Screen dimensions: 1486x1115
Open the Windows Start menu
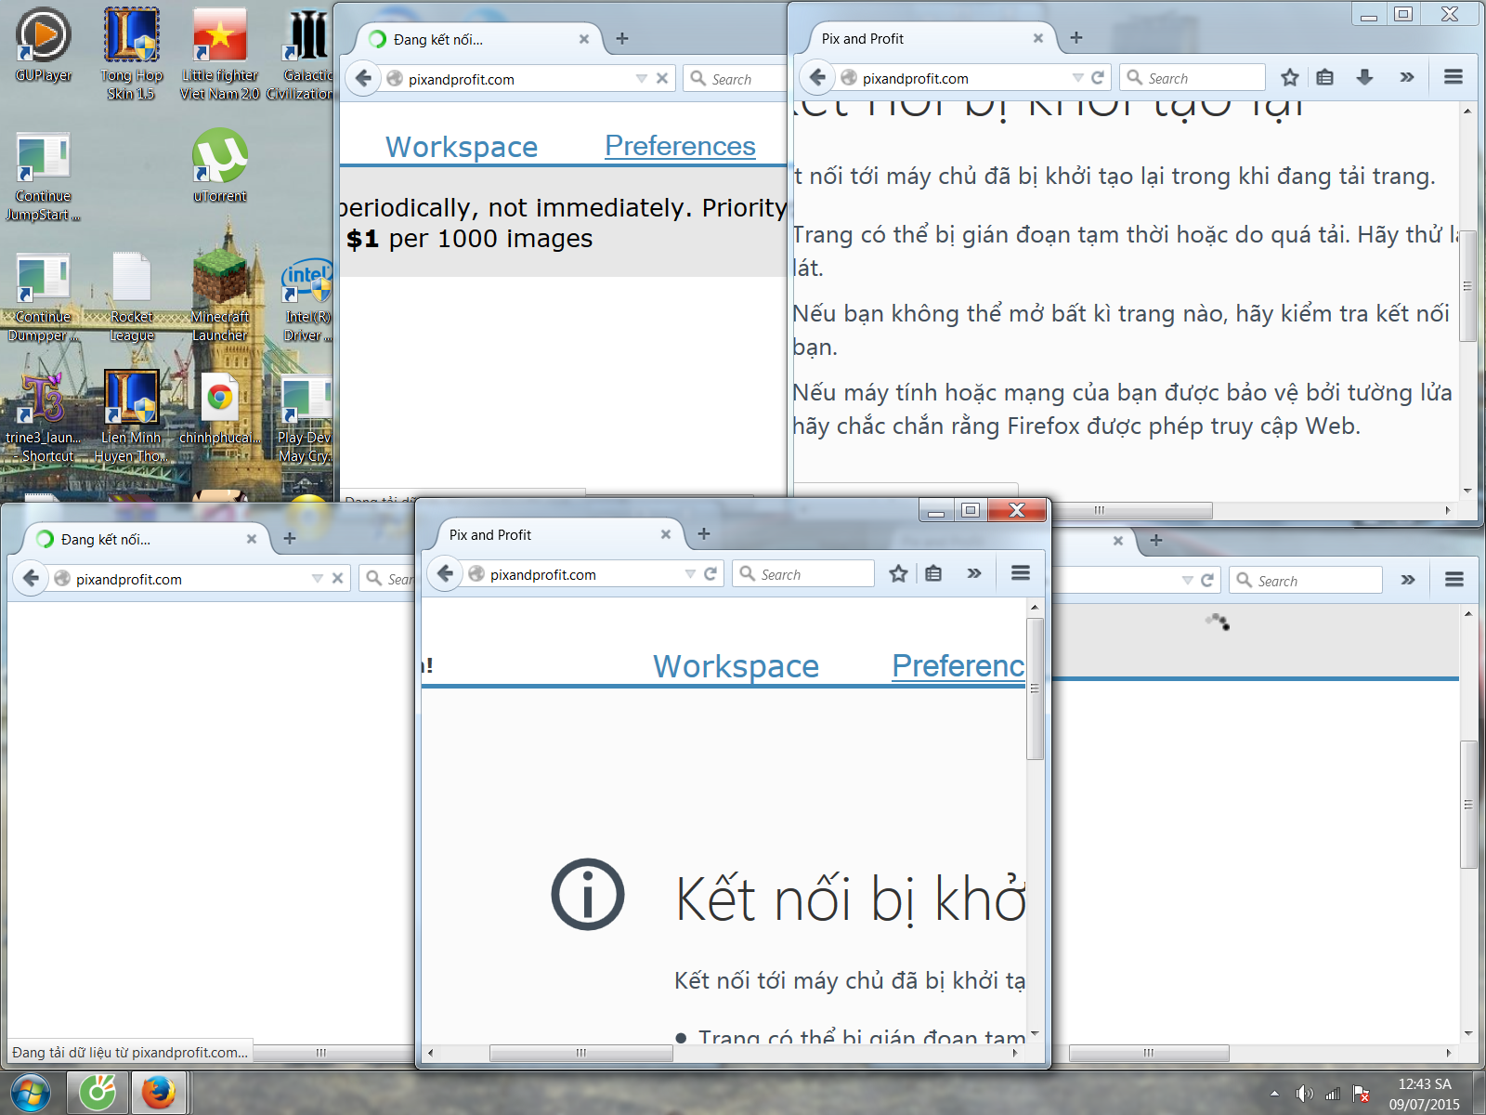pyautogui.click(x=31, y=1093)
